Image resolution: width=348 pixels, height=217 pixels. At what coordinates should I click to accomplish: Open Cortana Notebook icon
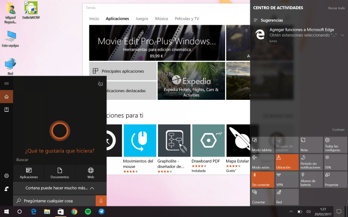click(x=6, y=109)
